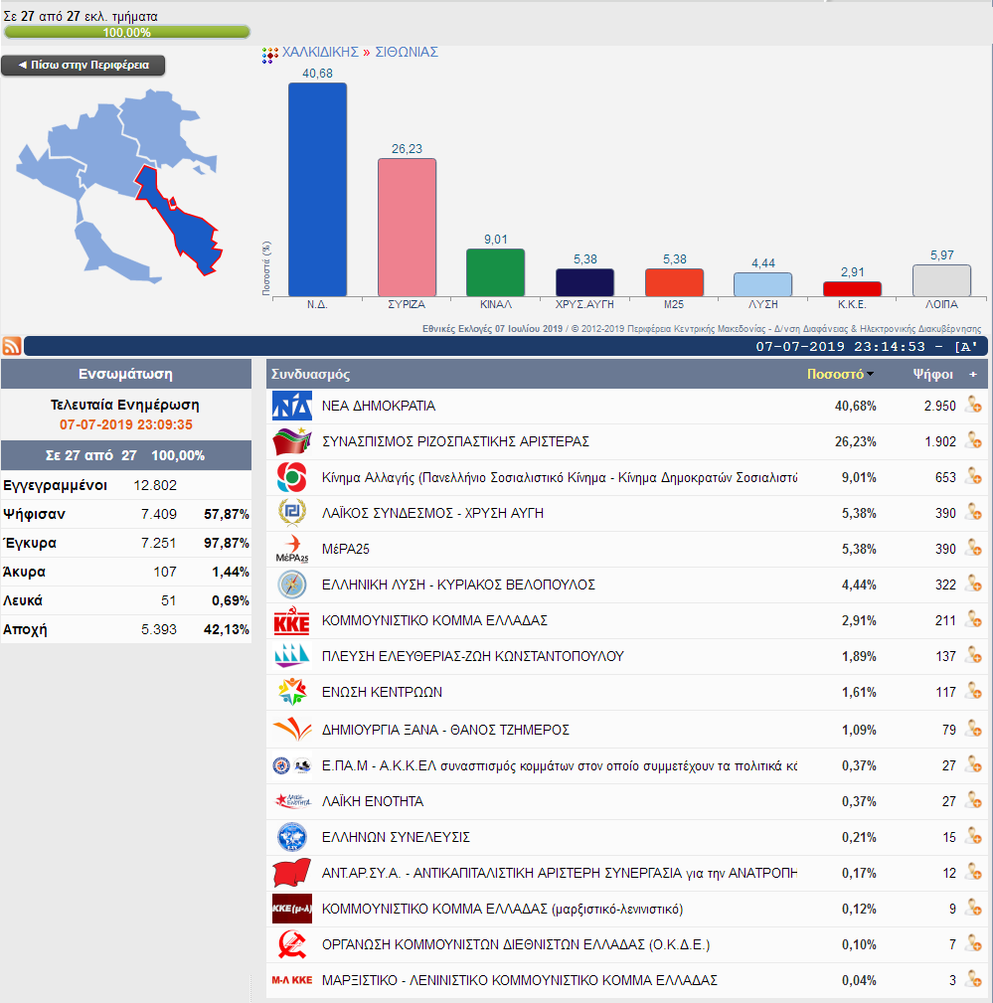Click the grey ΛΟΙΠΑ chart bar
Screen dimensions: 993x1003
(x=942, y=280)
